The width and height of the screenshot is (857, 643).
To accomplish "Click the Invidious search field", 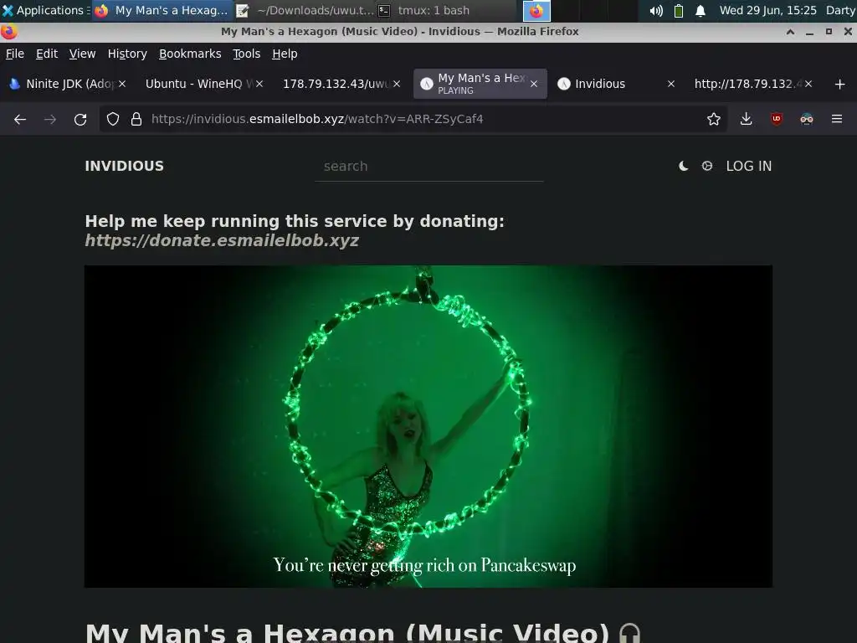I will 429,167.
